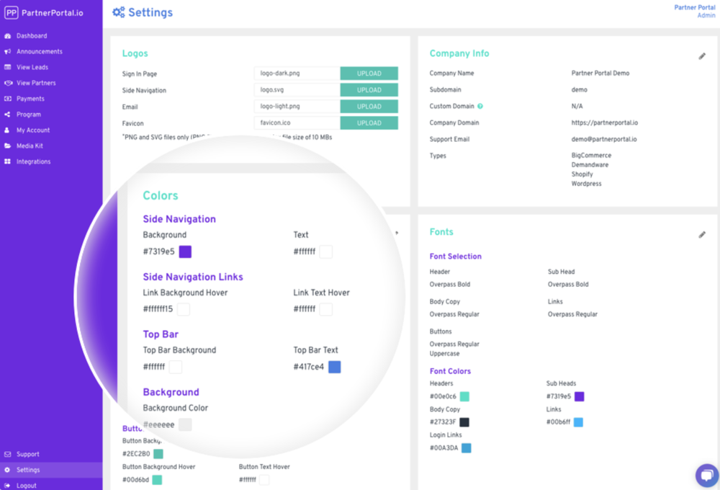Click the logo-dark.png filename field

point(295,73)
